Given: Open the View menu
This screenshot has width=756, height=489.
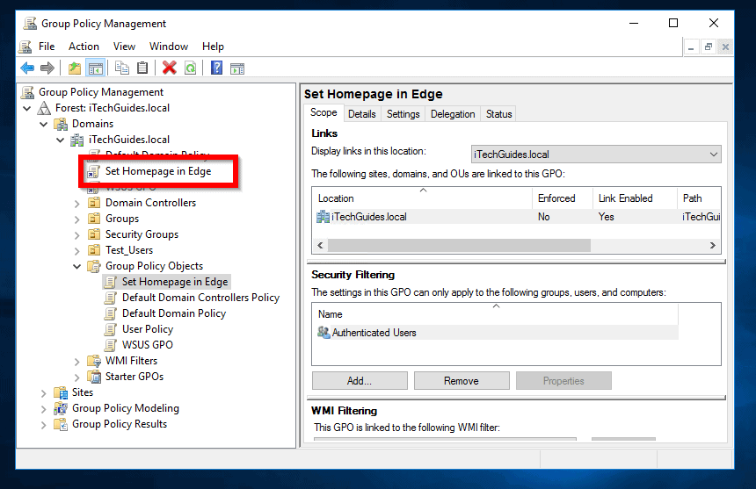Looking at the screenshot, I should (125, 47).
